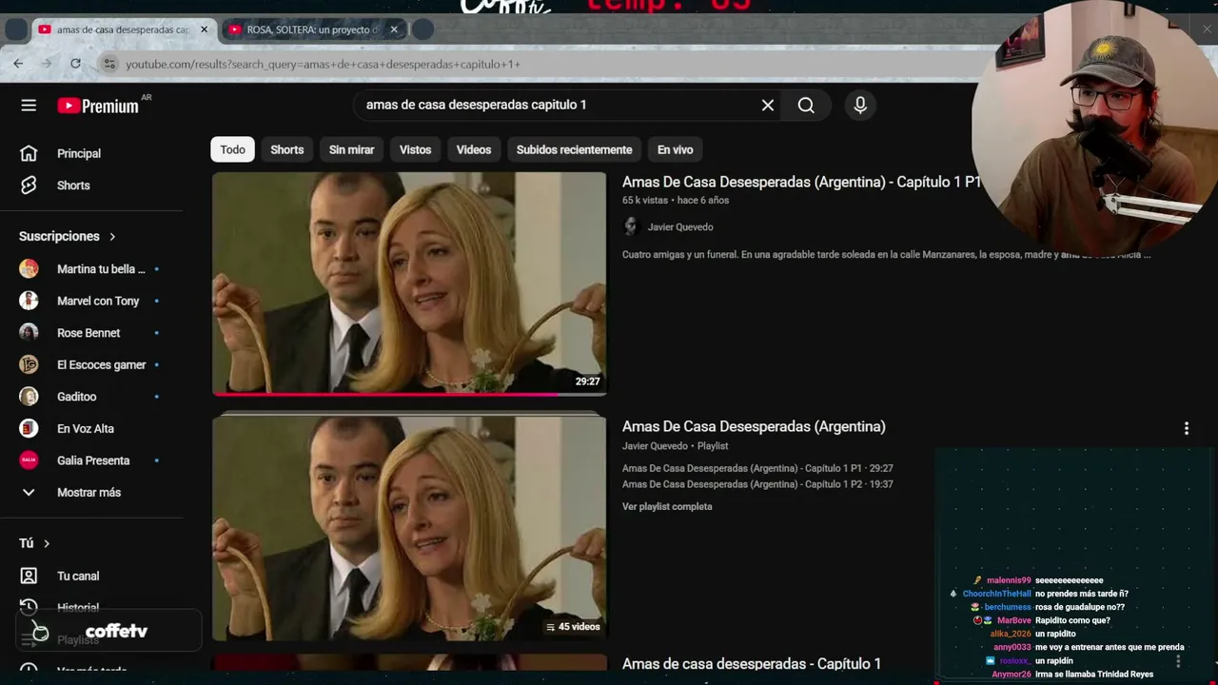Open 'Capítulo 1 P2 · 19:37' playlist entry

click(x=757, y=484)
